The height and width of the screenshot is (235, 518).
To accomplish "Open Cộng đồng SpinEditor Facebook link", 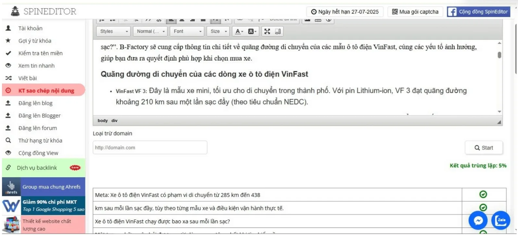I will click(x=478, y=12).
